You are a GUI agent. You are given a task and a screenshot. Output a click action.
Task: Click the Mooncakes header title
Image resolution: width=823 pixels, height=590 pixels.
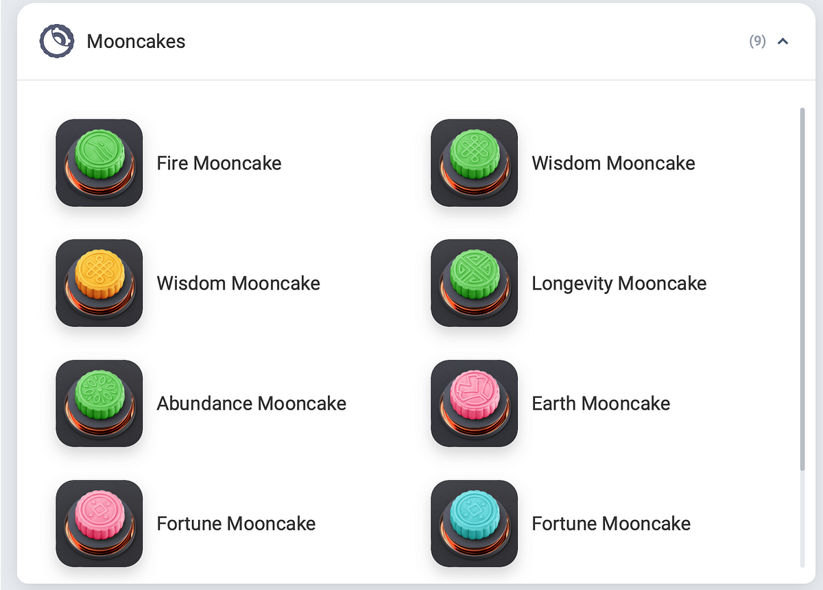(136, 41)
